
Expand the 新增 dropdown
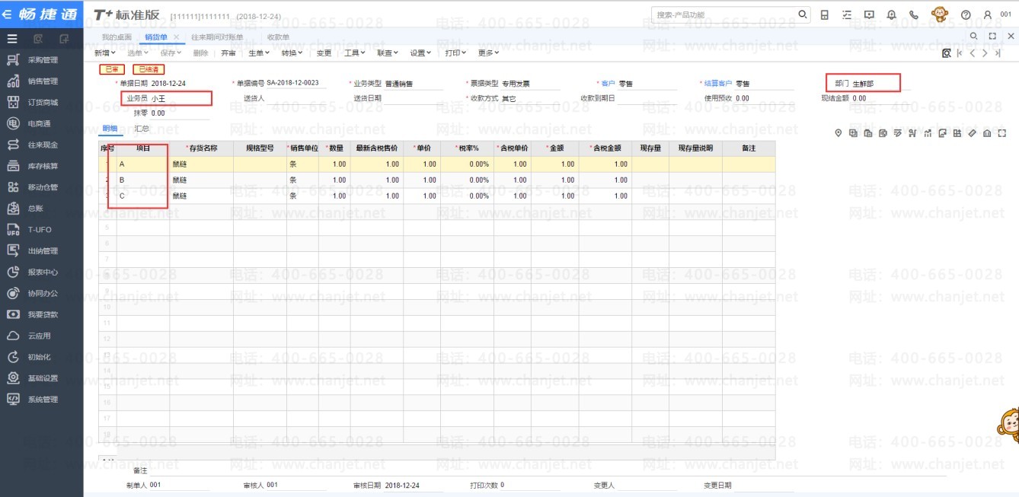(104, 53)
